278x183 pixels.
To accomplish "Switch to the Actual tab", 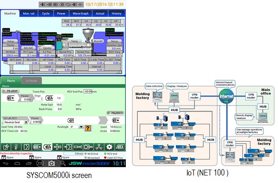I will point(100,14).
